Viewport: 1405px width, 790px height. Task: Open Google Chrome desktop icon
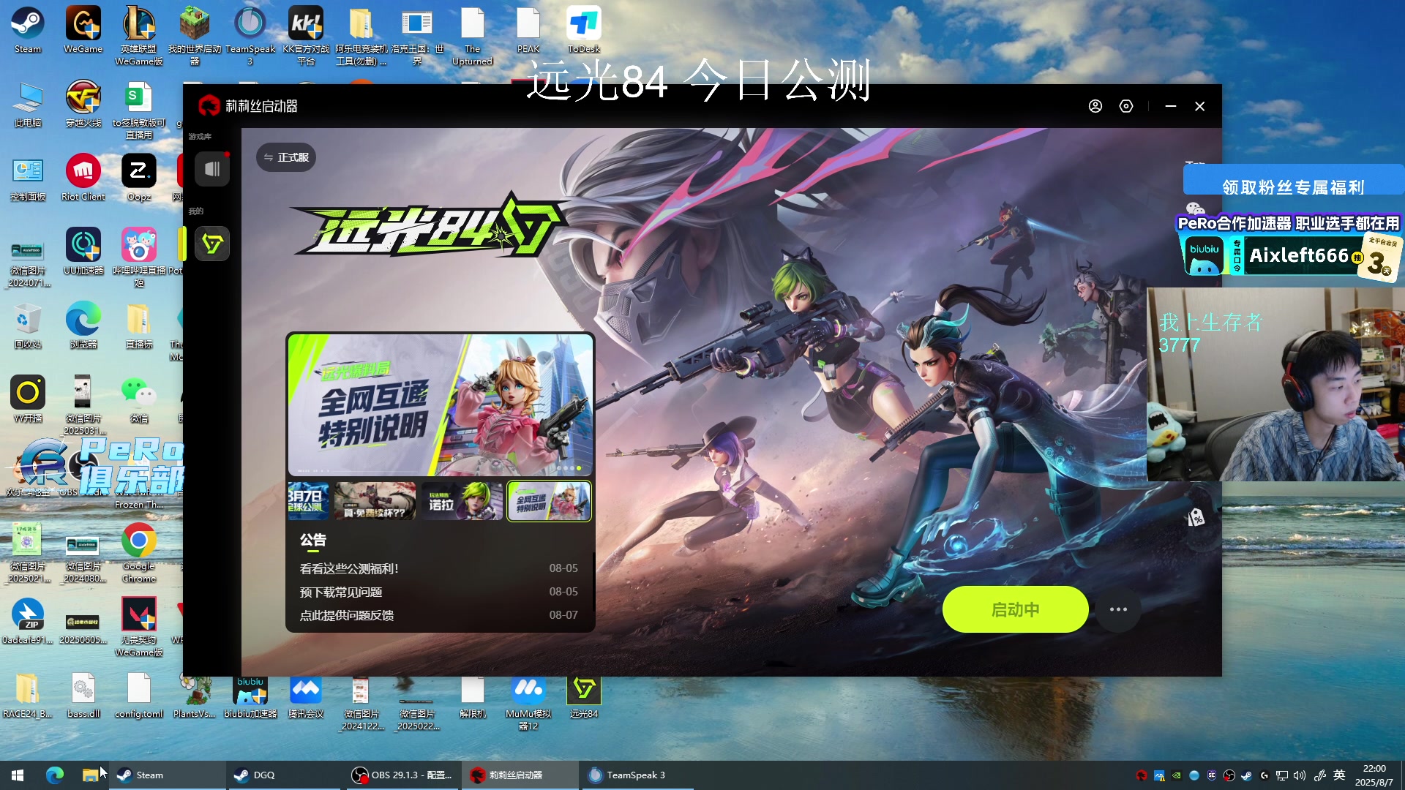[139, 553]
